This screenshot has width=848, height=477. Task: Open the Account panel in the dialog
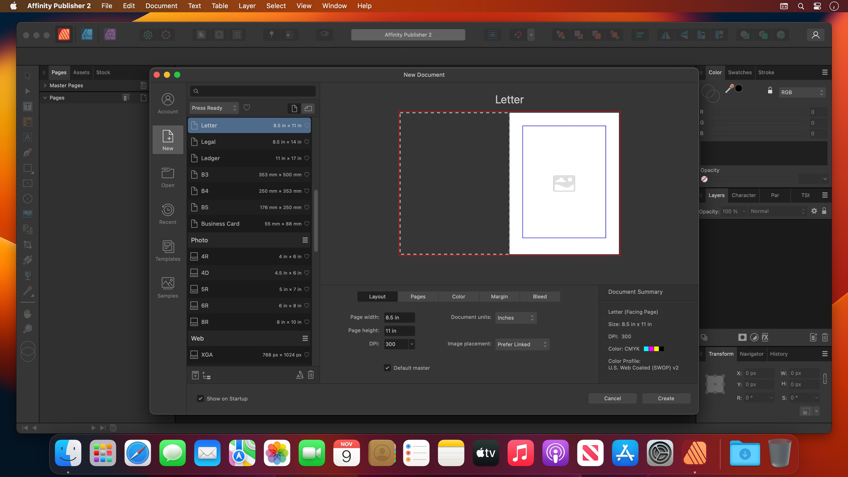tap(168, 103)
